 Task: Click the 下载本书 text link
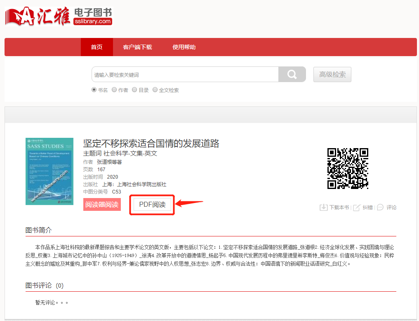(339, 208)
